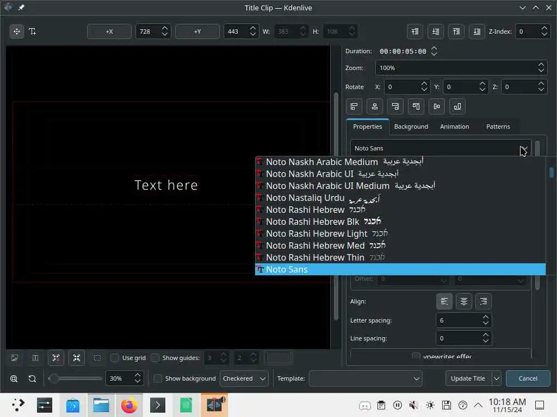Open the Checkered background dropdown

[244, 378]
